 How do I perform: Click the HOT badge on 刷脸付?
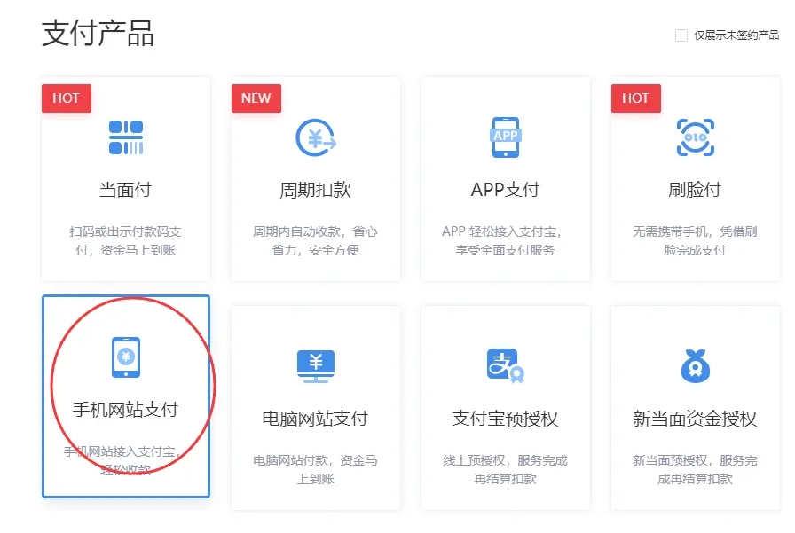635,98
